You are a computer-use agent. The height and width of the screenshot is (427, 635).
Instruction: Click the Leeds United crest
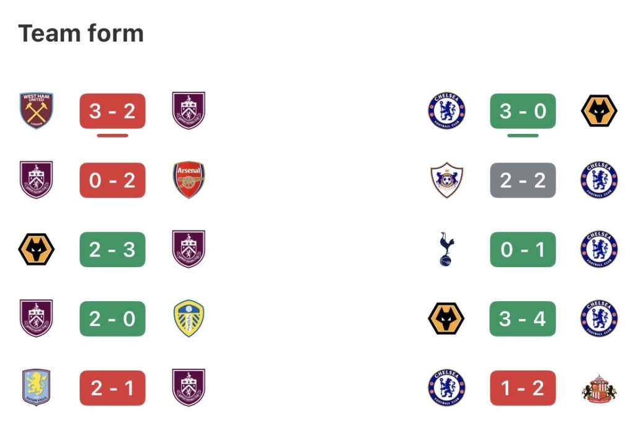coord(189,319)
